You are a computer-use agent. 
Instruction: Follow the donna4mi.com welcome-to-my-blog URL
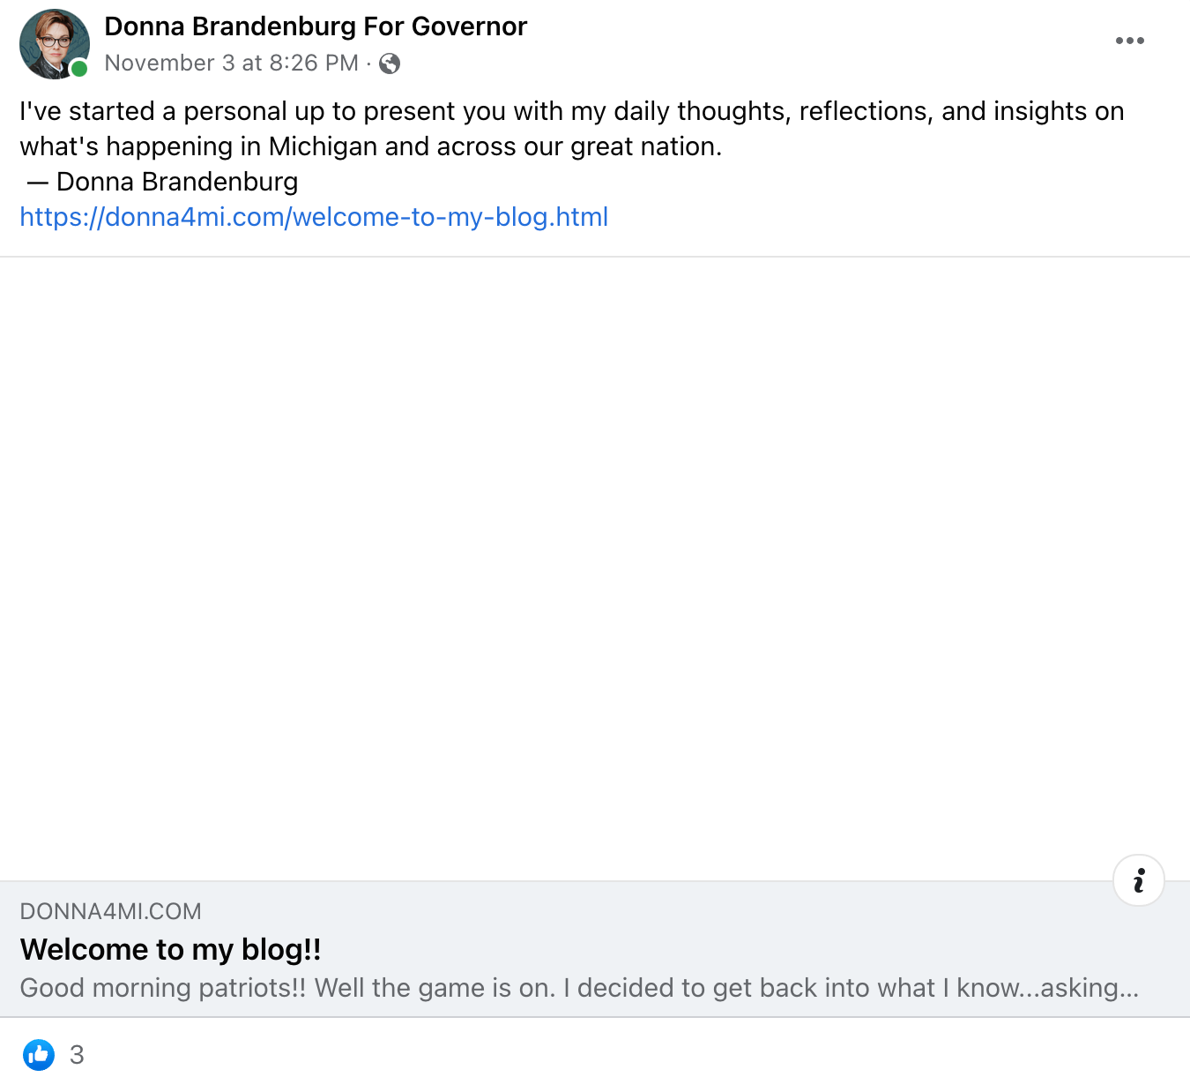[314, 217]
